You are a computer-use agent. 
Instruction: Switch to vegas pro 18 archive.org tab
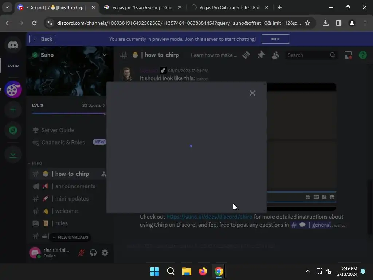coord(143,8)
